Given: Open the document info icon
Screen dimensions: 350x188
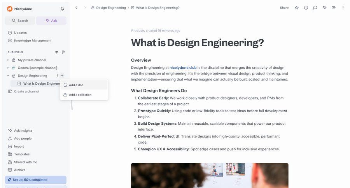Looking at the screenshot, I should click(306, 8).
